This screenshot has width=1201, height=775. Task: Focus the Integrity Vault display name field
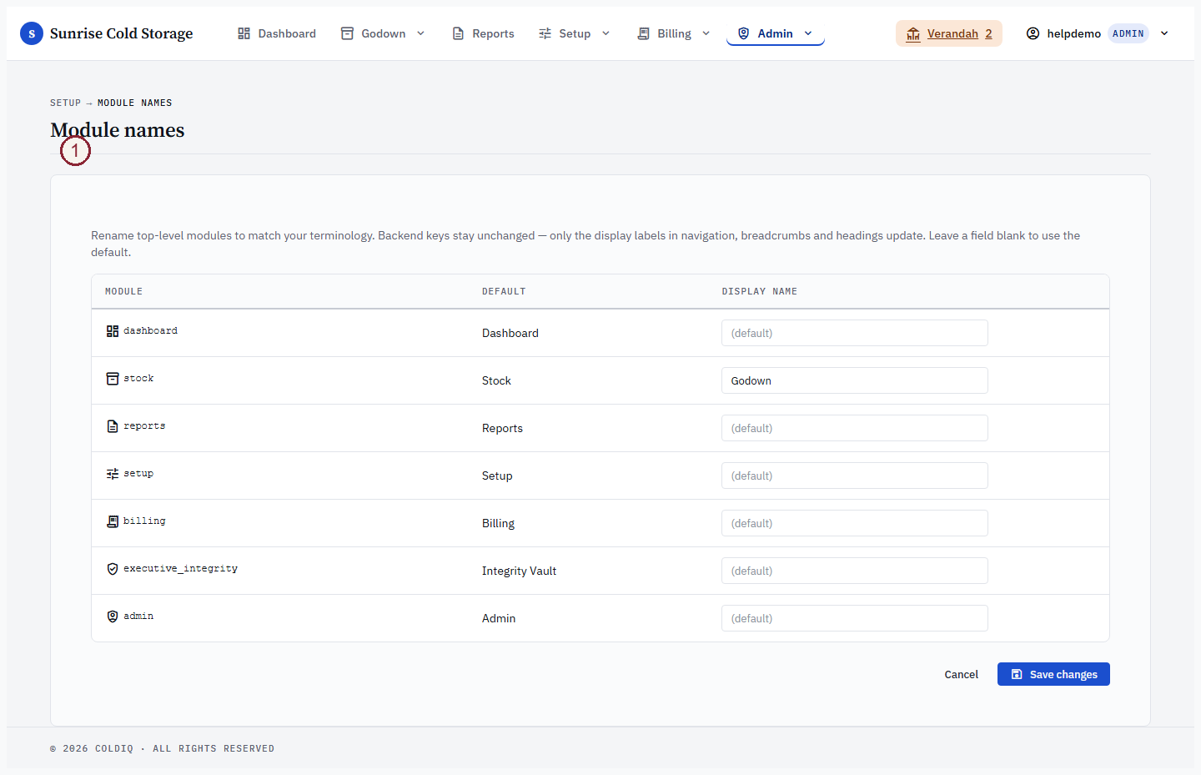point(854,571)
